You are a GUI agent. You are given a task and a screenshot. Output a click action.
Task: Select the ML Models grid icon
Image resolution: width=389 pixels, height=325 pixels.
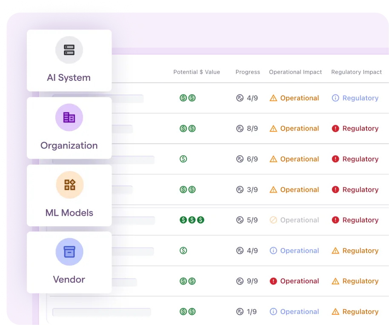[x=69, y=185]
